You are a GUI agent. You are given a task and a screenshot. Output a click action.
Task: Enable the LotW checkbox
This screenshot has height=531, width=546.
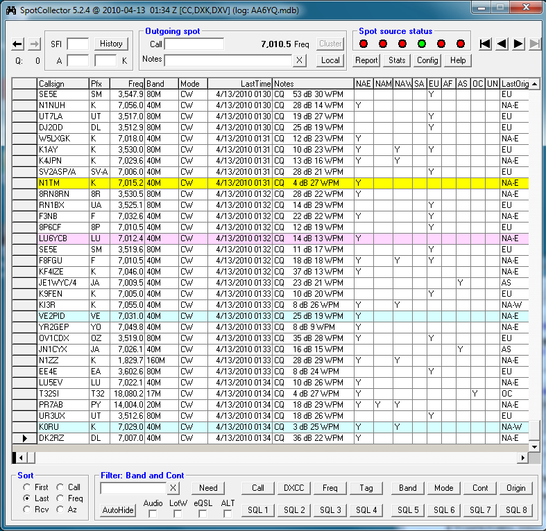pos(178,514)
